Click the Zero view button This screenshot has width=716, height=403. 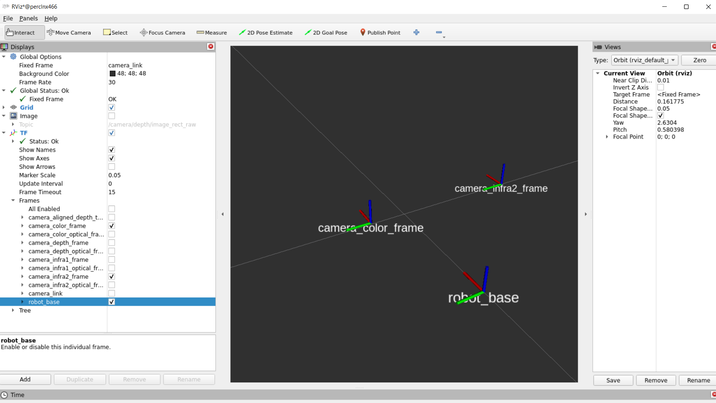699,60
